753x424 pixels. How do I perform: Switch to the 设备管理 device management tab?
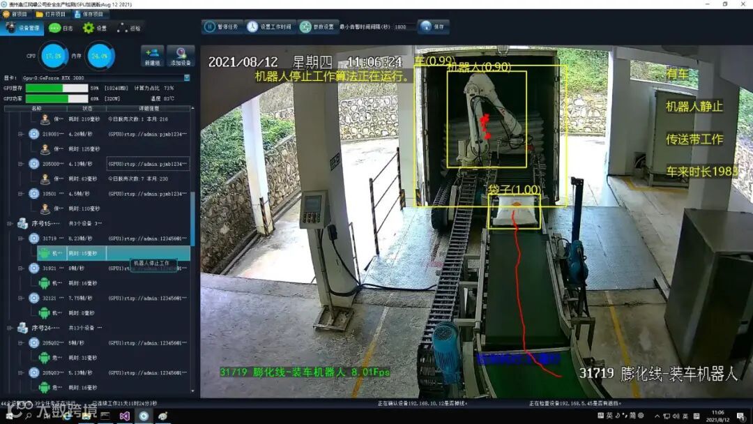click(23, 28)
